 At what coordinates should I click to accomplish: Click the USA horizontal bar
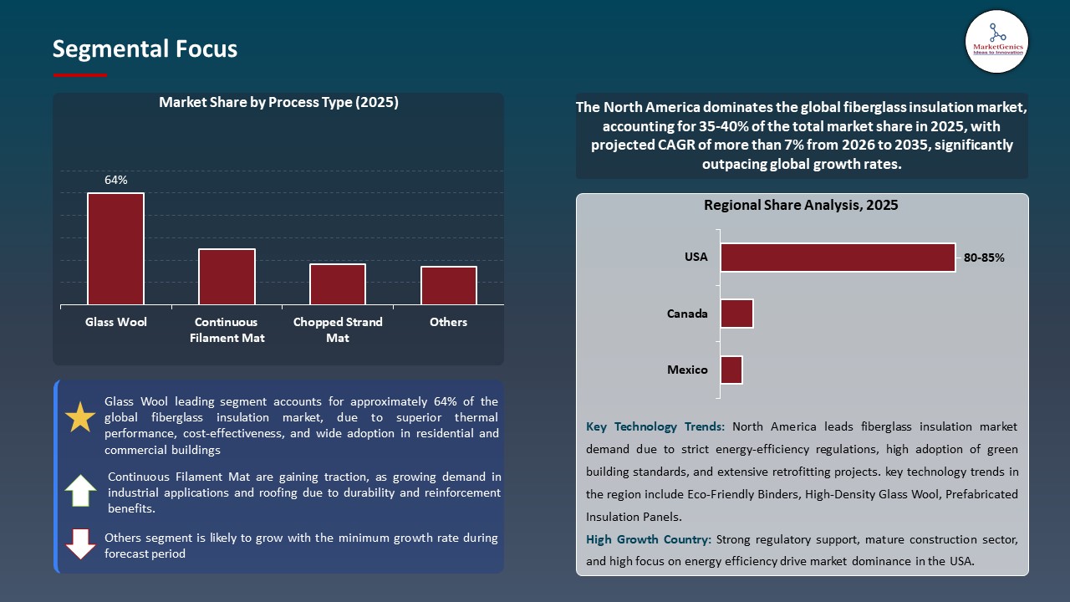pos(838,258)
